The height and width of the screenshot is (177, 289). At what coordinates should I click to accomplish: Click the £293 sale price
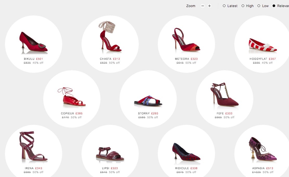pyautogui.click(x=155, y=114)
